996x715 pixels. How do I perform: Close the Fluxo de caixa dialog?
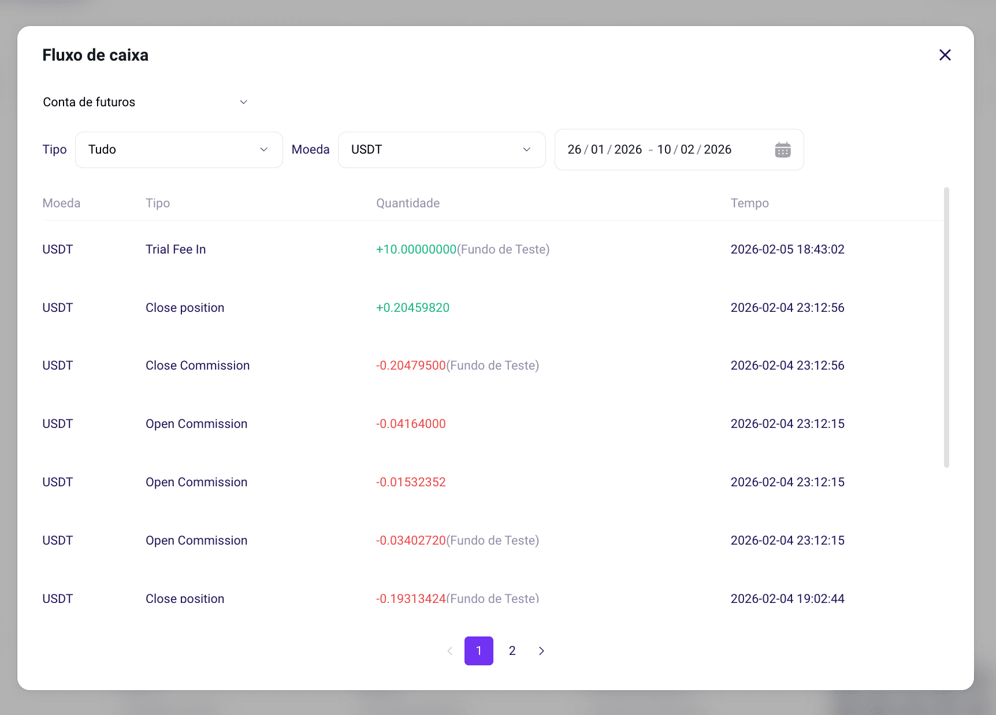945,55
